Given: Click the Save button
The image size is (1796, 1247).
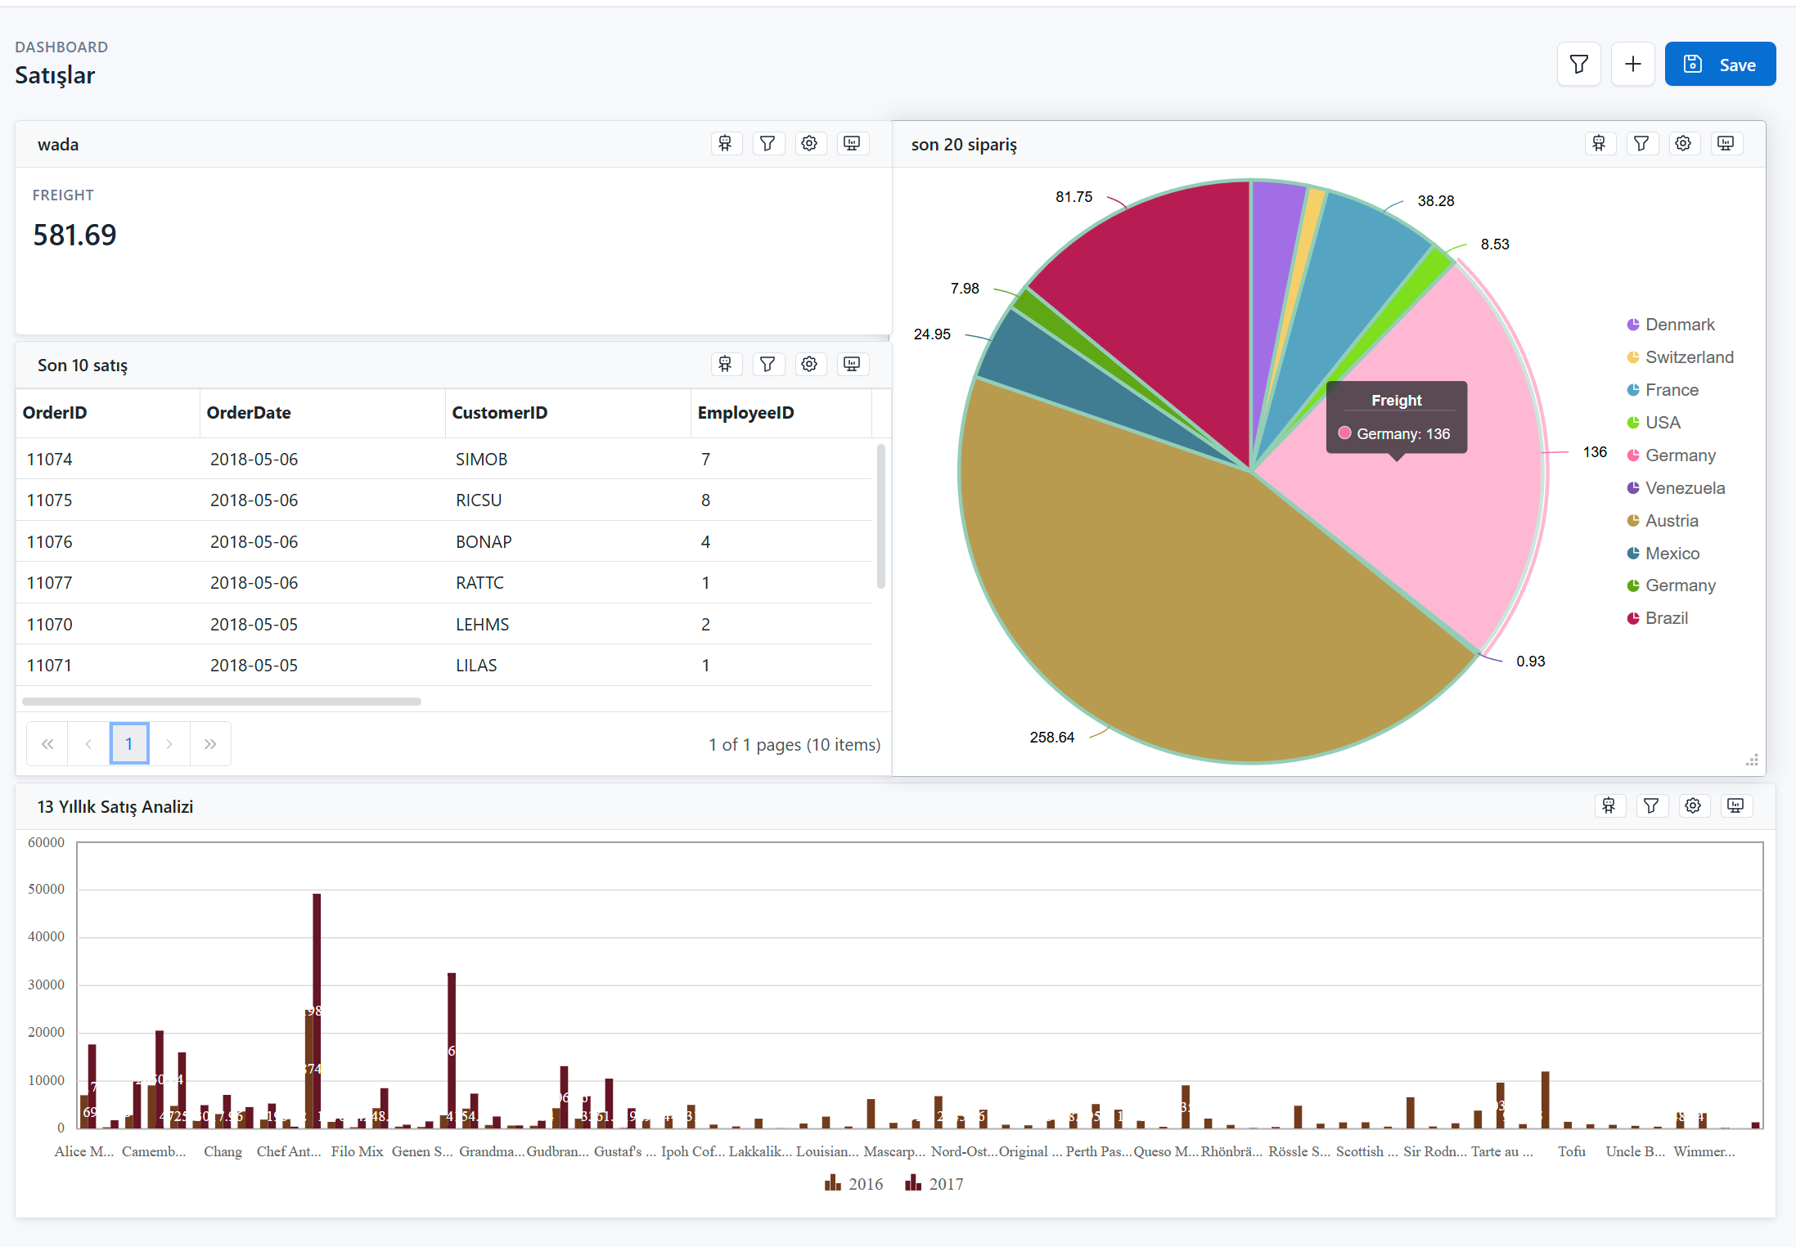Looking at the screenshot, I should pos(1720,64).
